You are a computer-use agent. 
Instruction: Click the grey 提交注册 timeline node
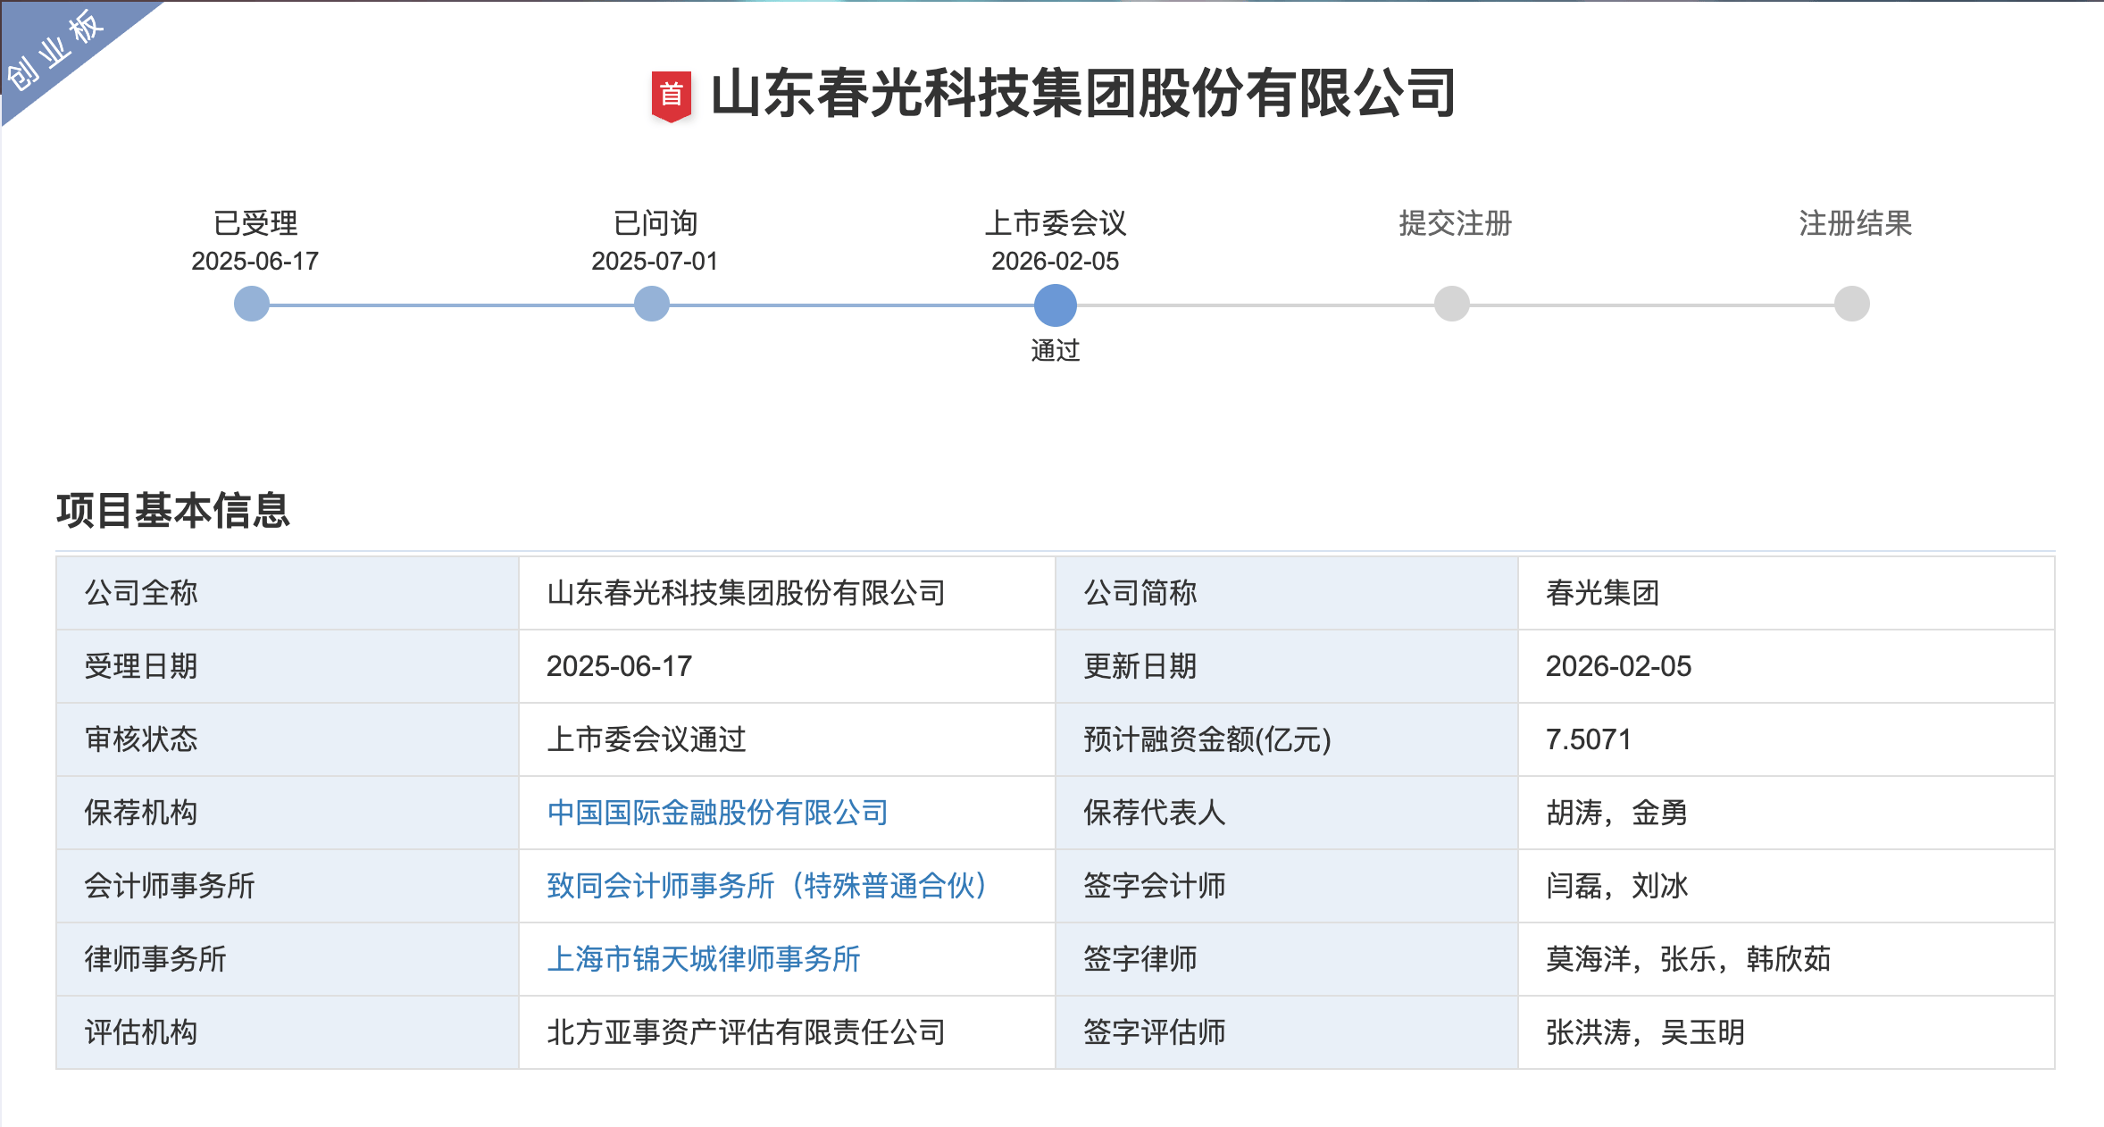(1451, 304)
